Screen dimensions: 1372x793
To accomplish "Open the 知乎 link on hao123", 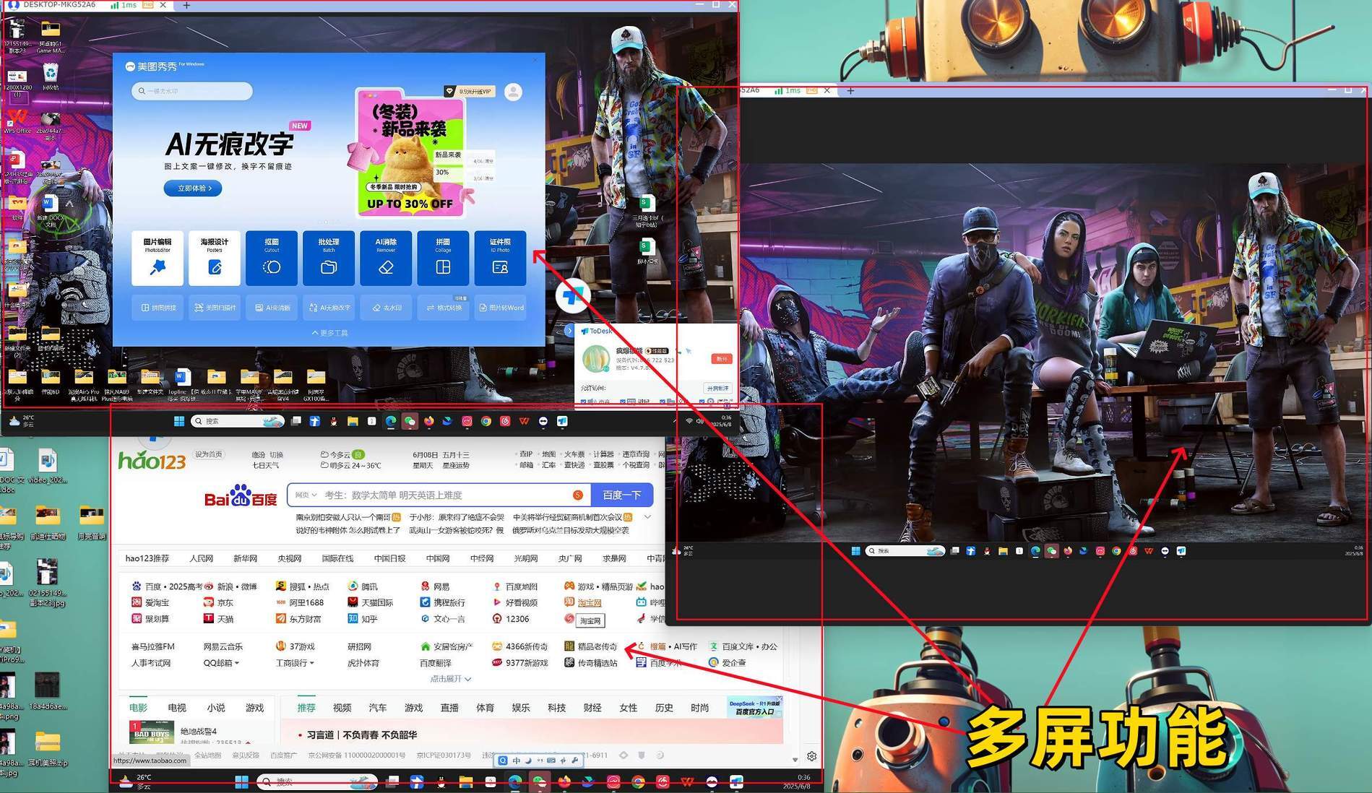I will pyautogui.click(x=369, y=619).
